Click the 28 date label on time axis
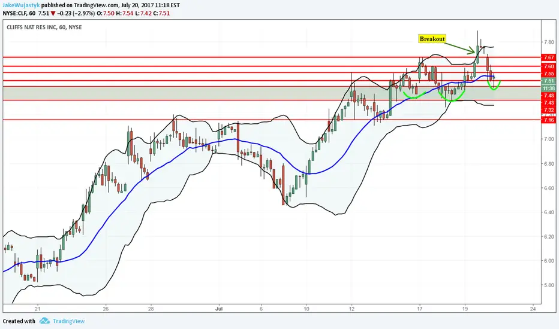This screenshot has height=329, width=559. click(151, 309)
